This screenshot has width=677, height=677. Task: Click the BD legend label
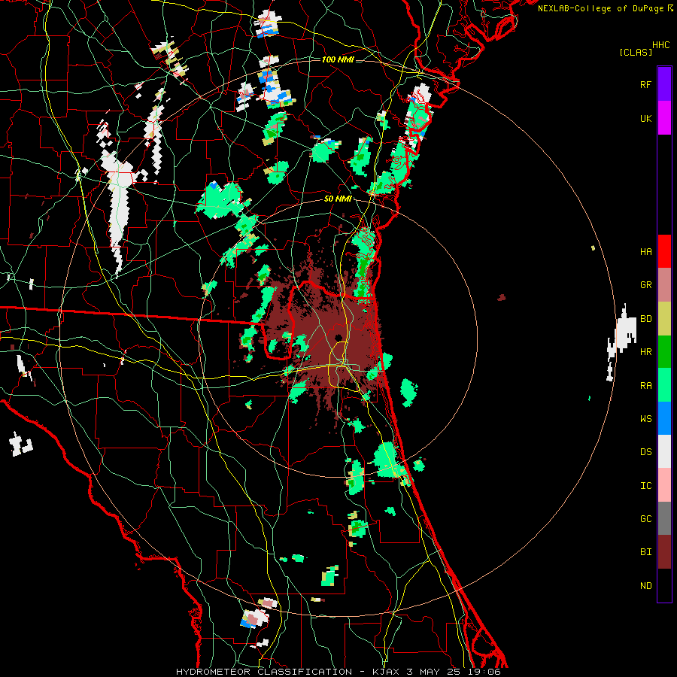pyautogui.click(x=645, y=319)
